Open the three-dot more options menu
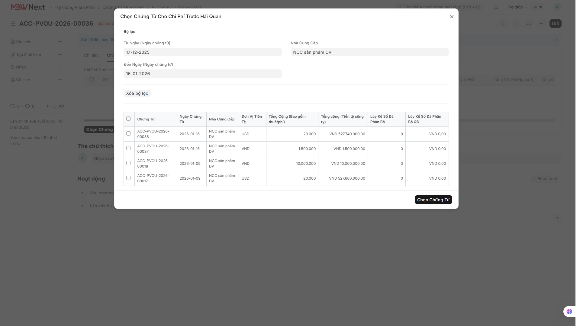The height and width of the screenshot is (326, 580). click(542, 24)
